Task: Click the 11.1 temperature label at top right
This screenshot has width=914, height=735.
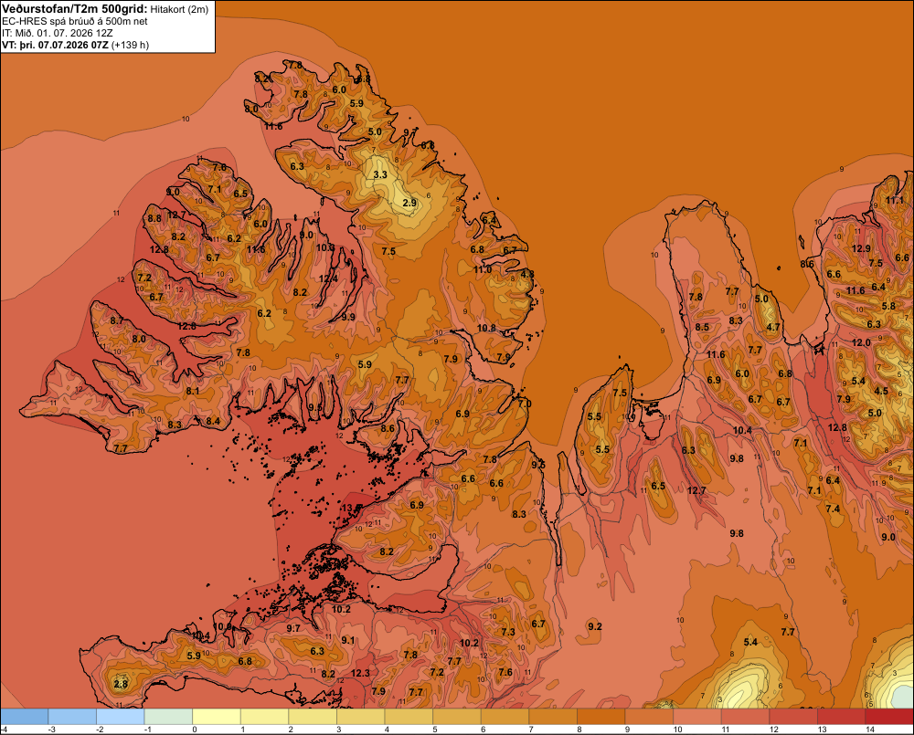Action: point(894,200)
